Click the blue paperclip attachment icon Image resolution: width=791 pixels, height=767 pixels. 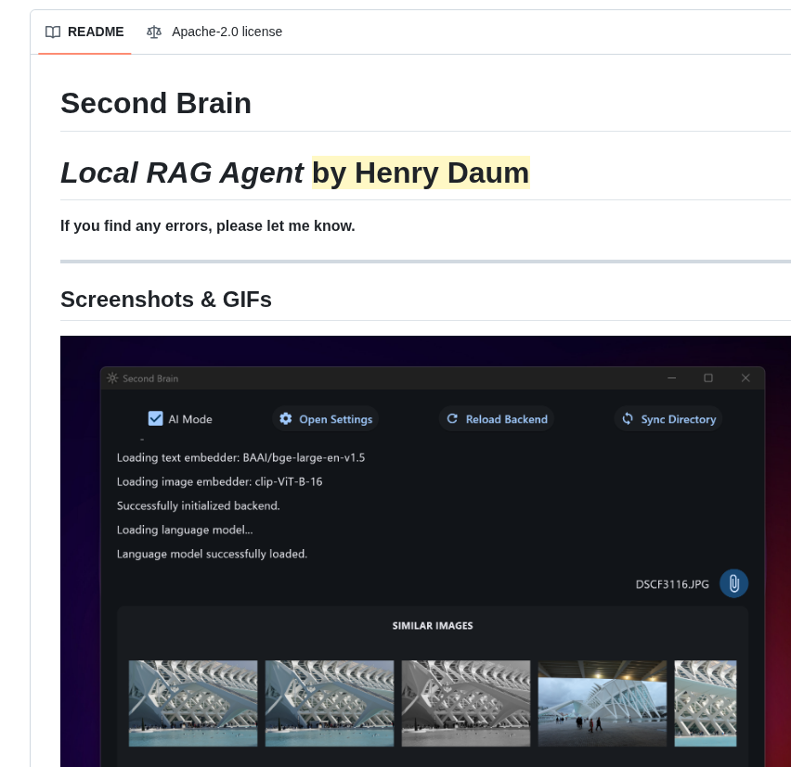point(733,583)
